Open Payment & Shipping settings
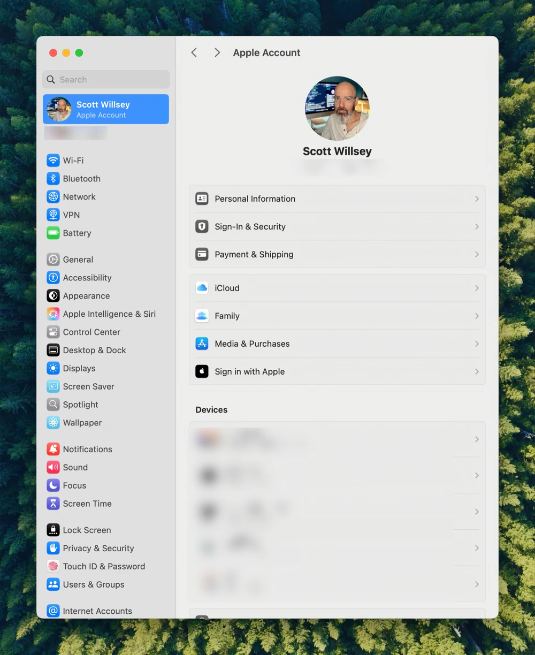 pos(337,254)
